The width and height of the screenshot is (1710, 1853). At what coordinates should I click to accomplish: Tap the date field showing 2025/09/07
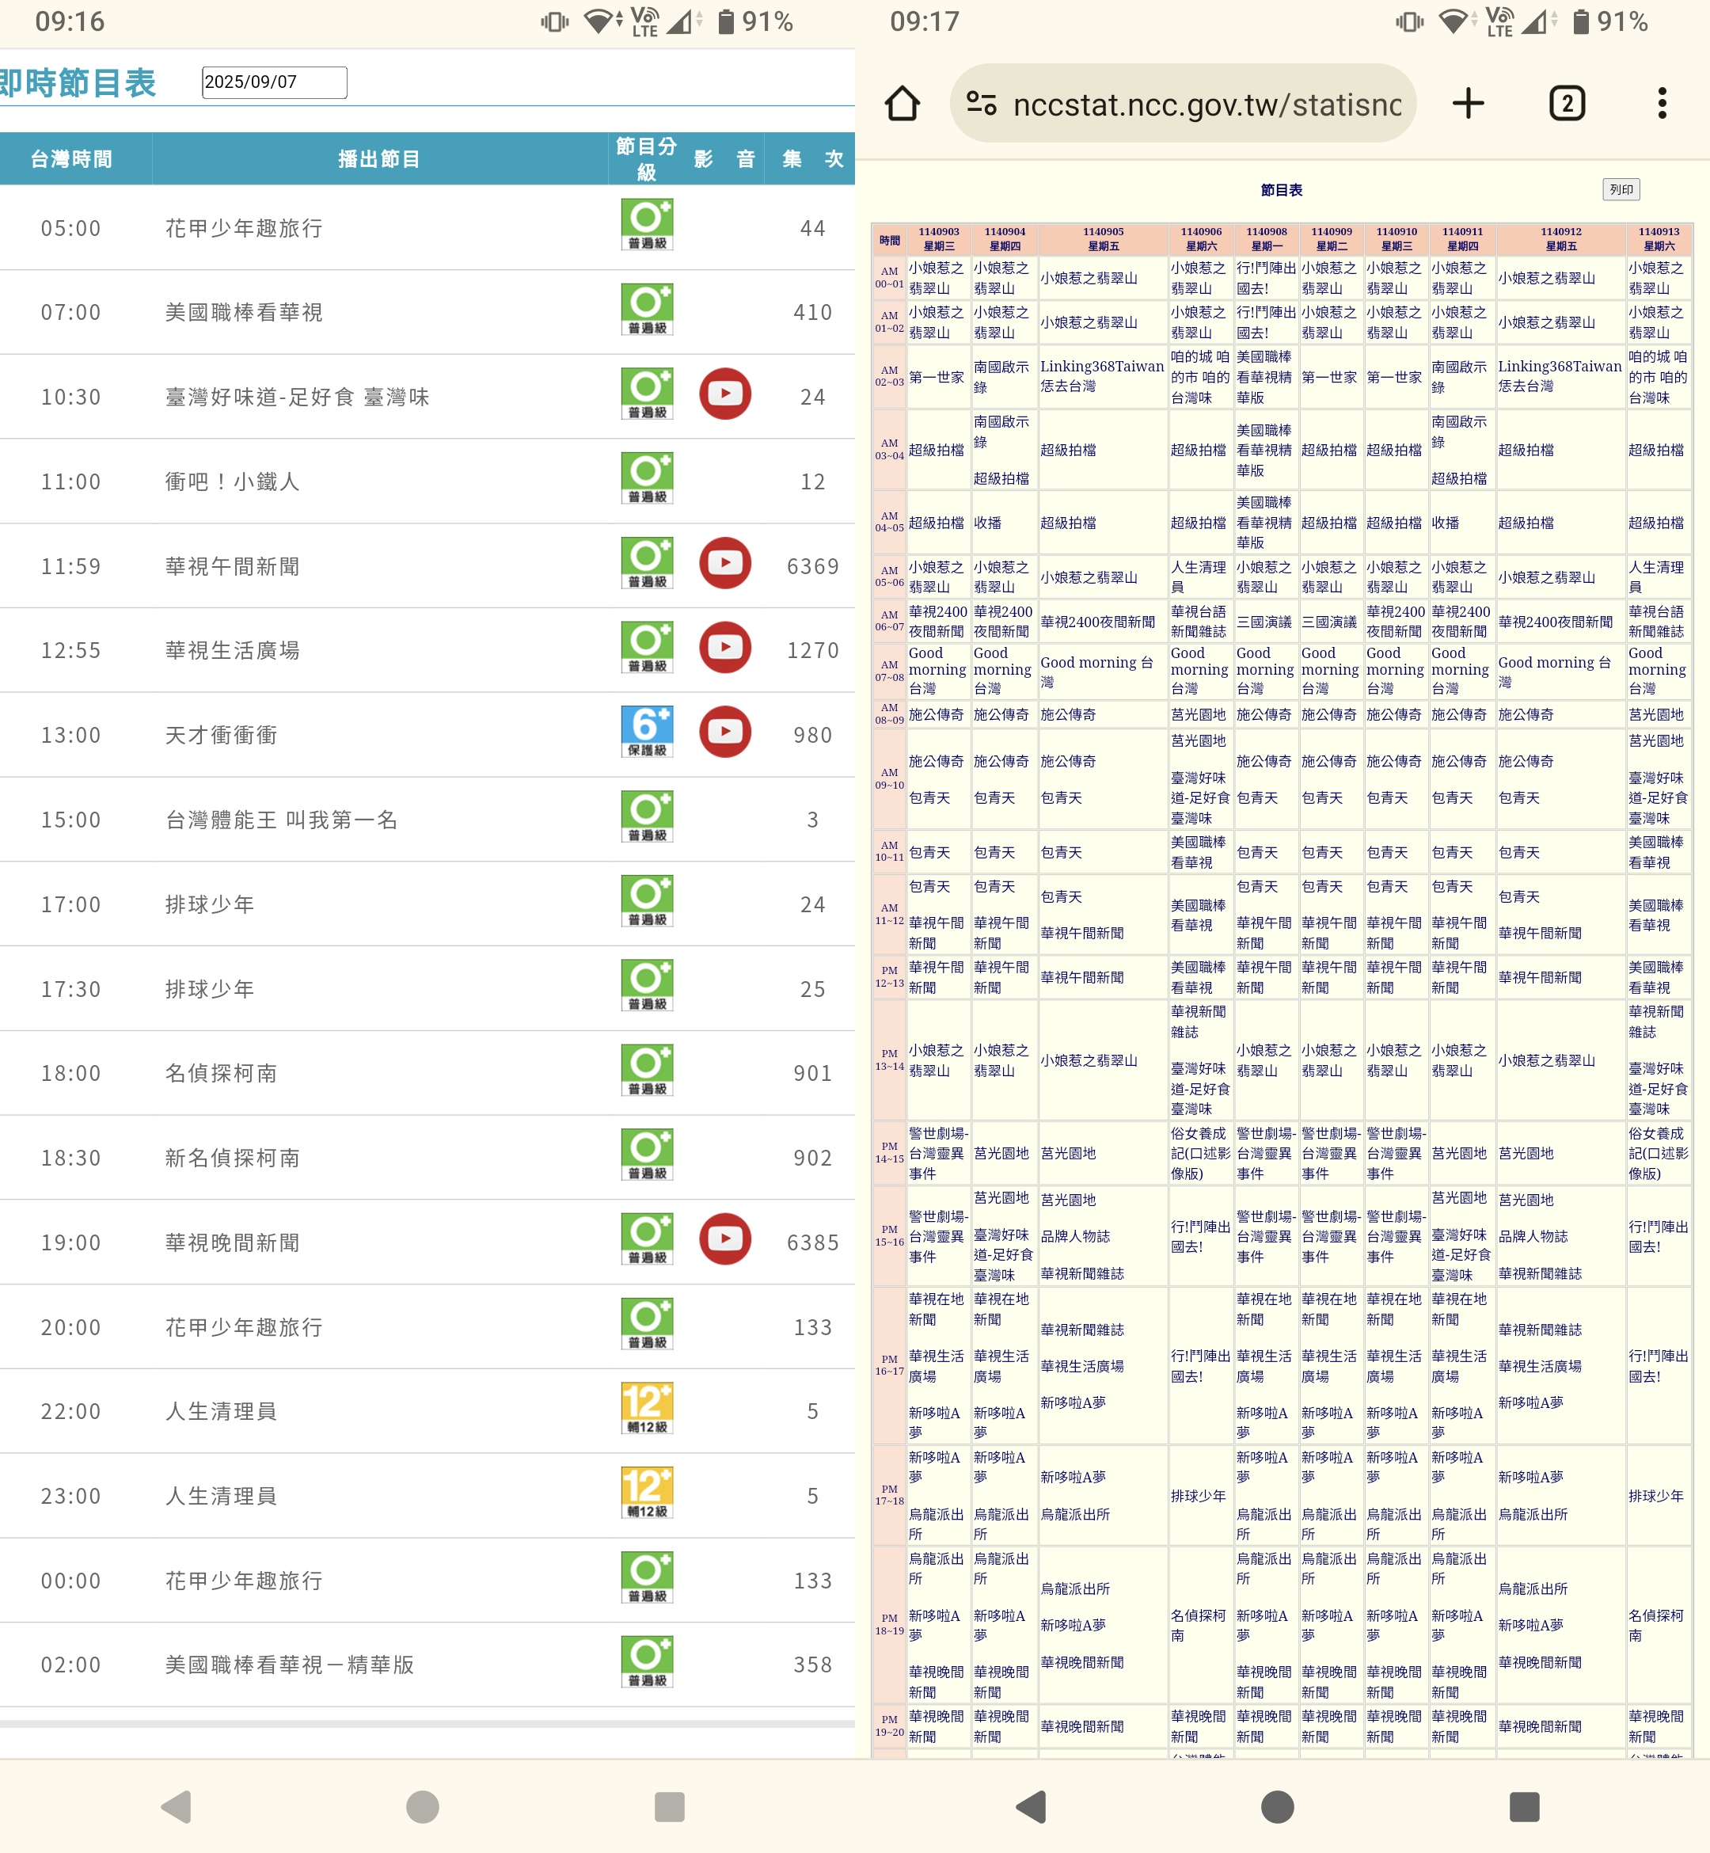click(274, 82)
